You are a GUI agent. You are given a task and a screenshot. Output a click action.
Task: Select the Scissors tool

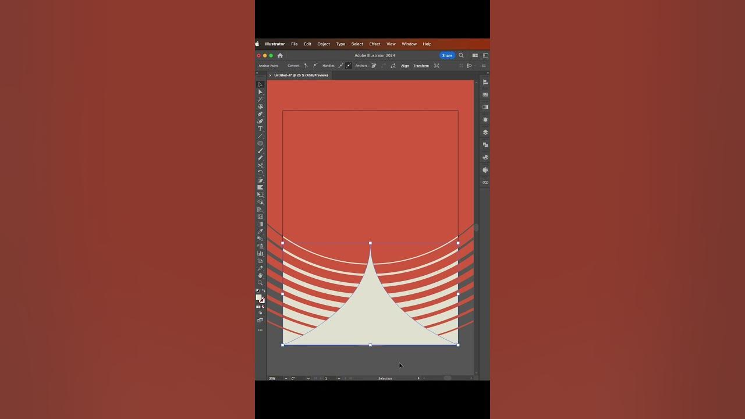coord(260,165)
